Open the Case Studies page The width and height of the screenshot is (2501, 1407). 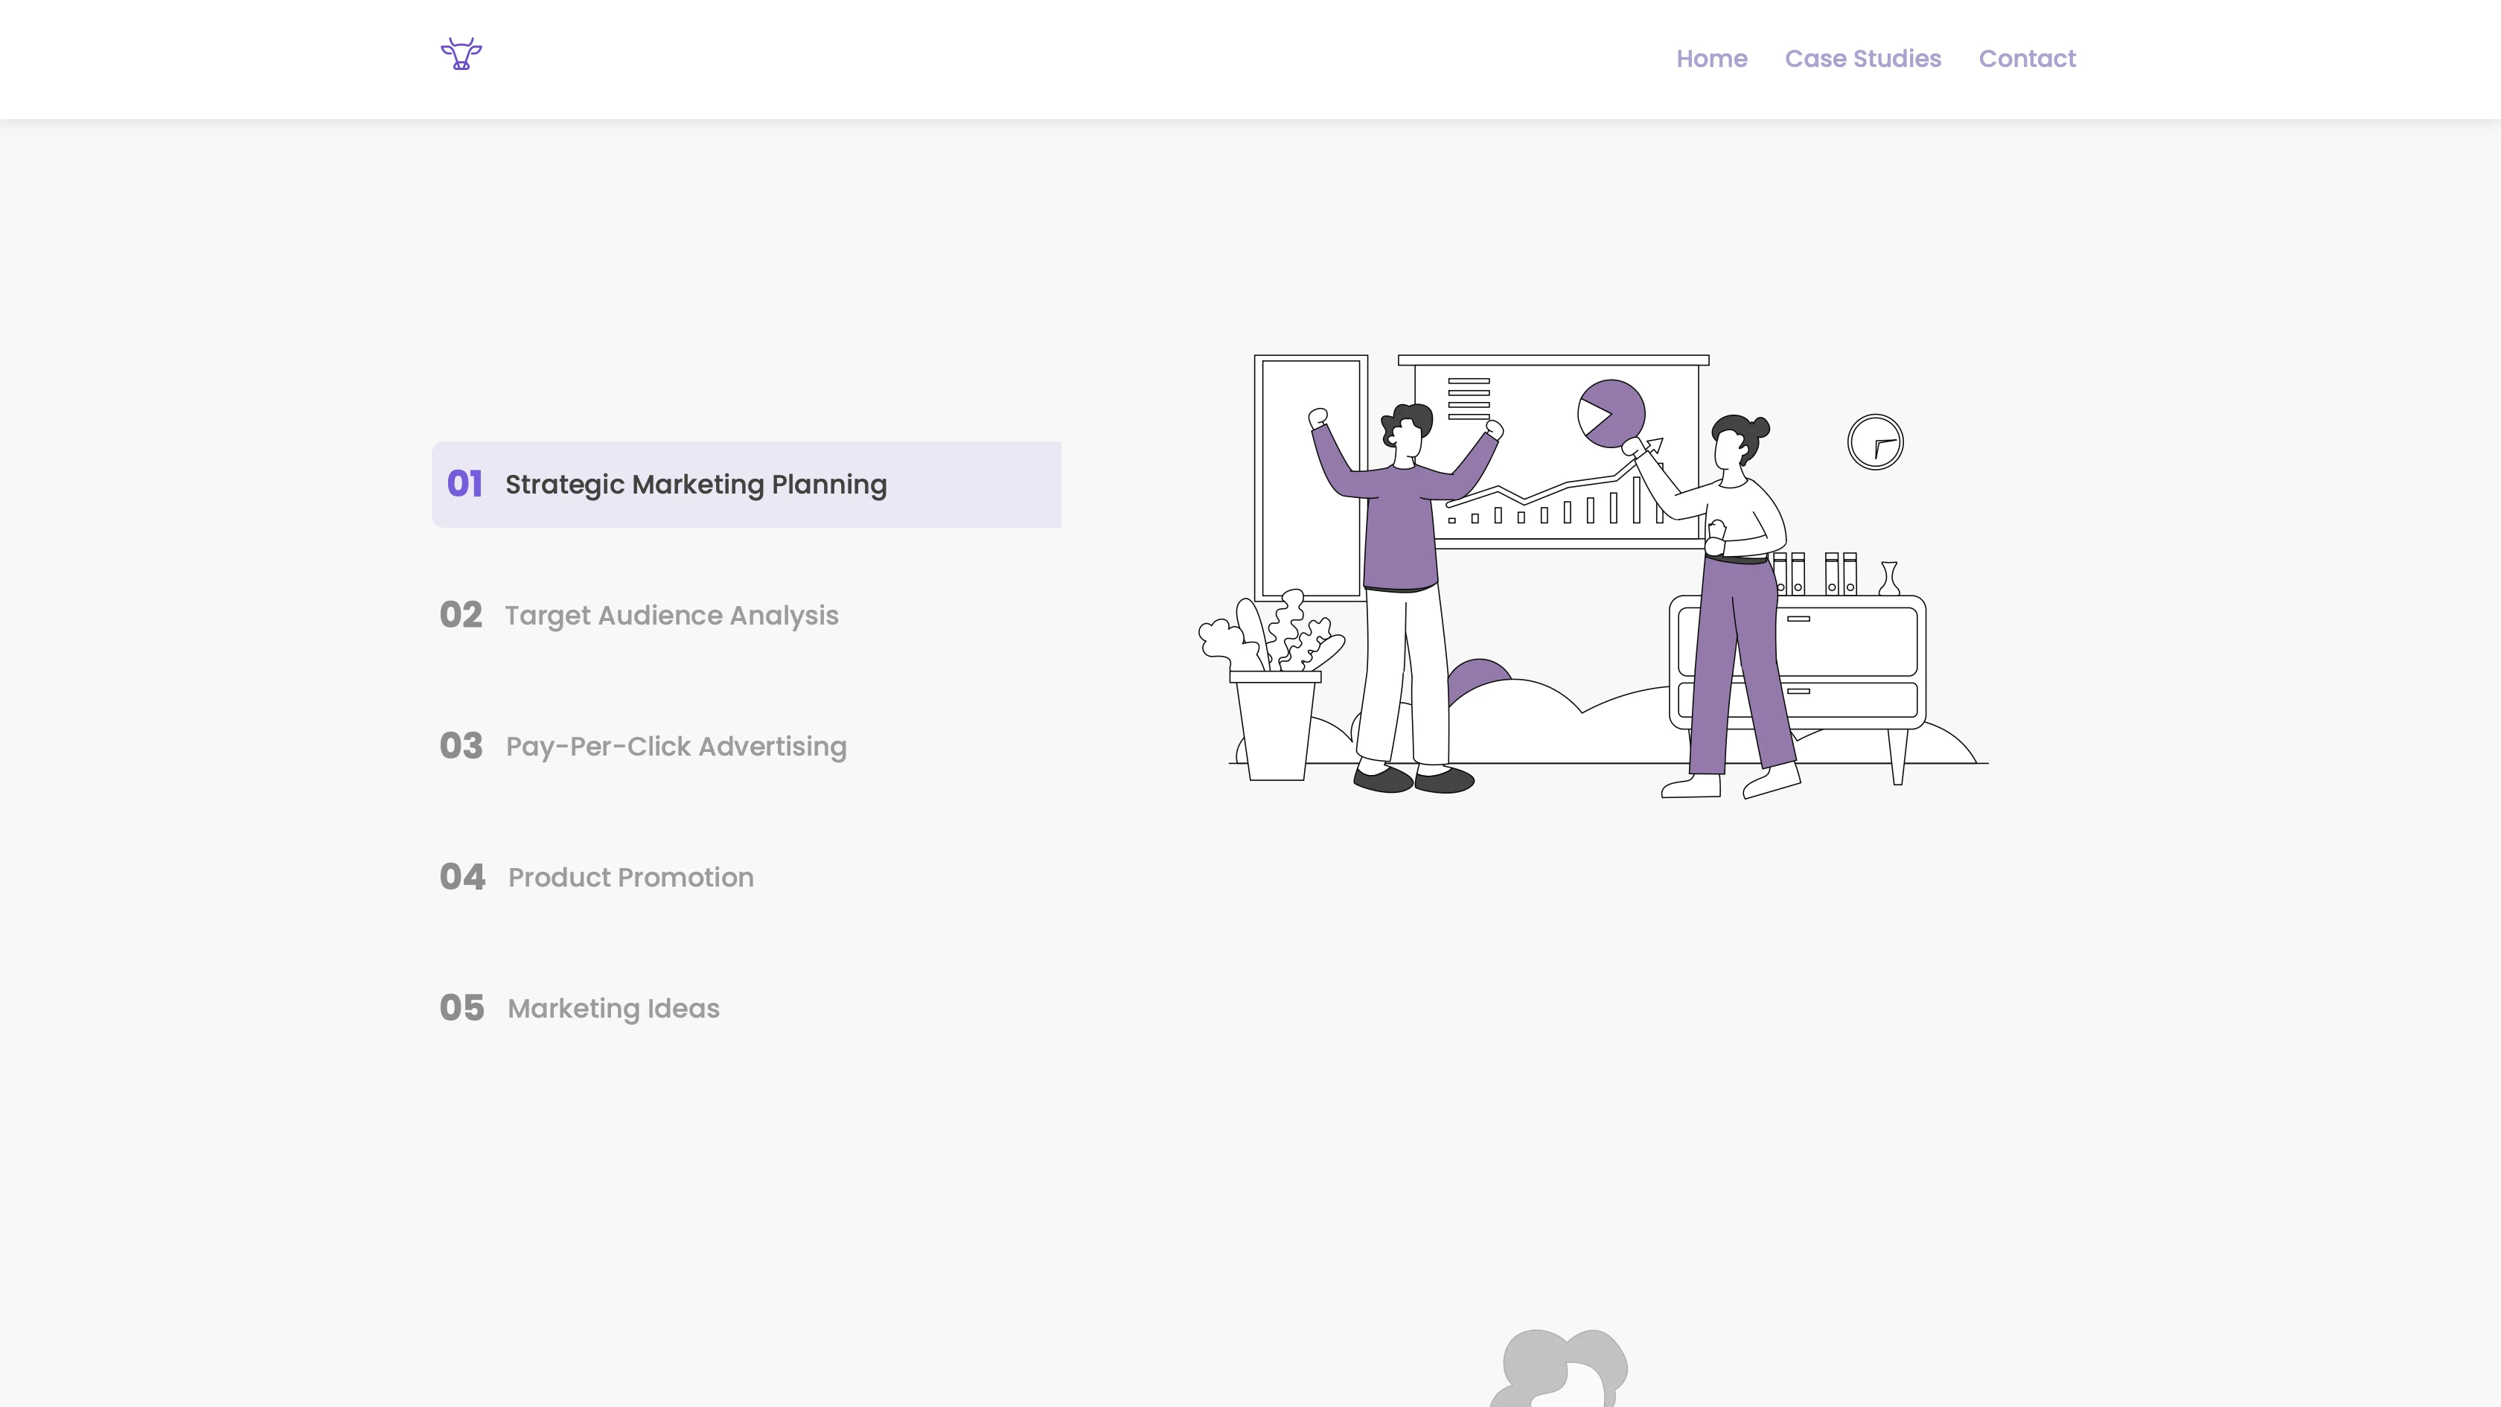1863,60
